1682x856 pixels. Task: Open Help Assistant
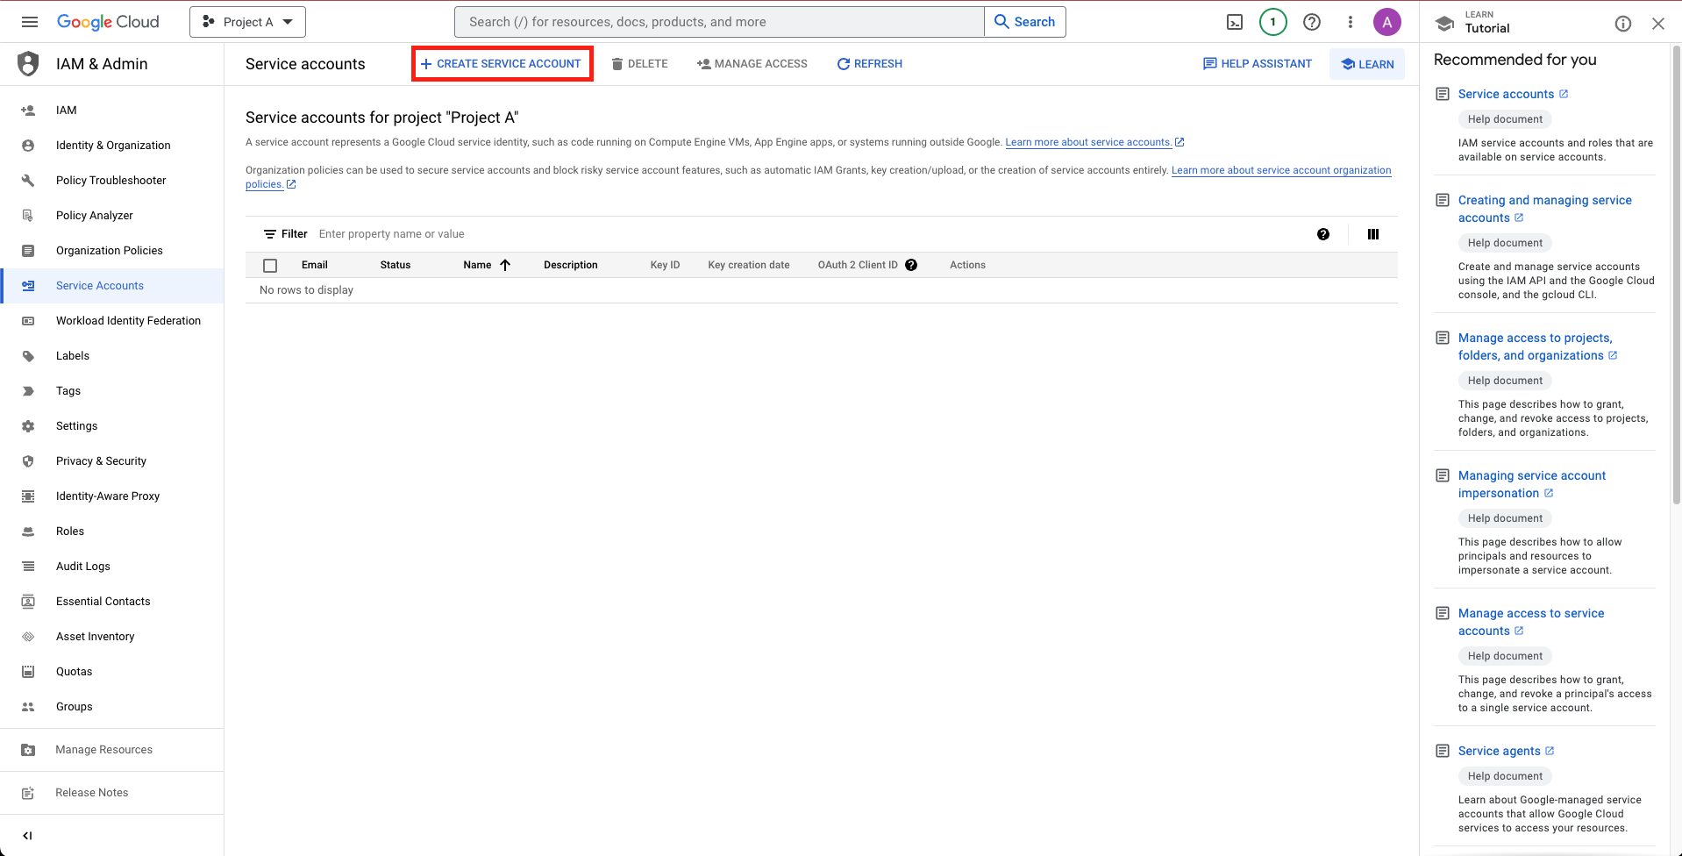pos(1258,64)
